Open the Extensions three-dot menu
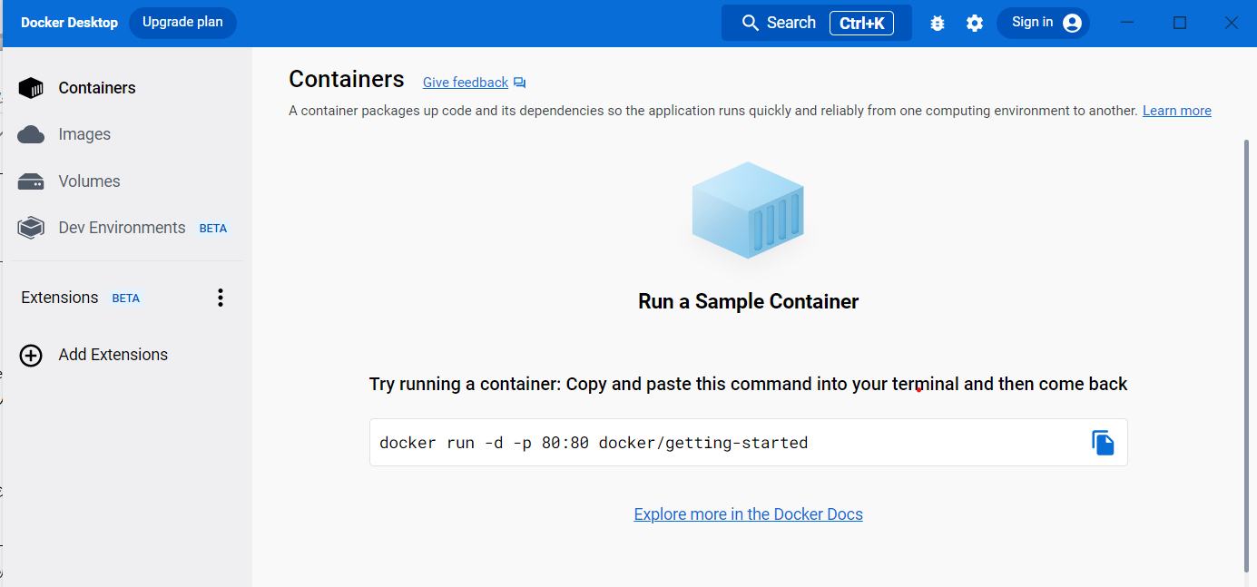This screenshot has width=1257, height=587. (220, 298)
